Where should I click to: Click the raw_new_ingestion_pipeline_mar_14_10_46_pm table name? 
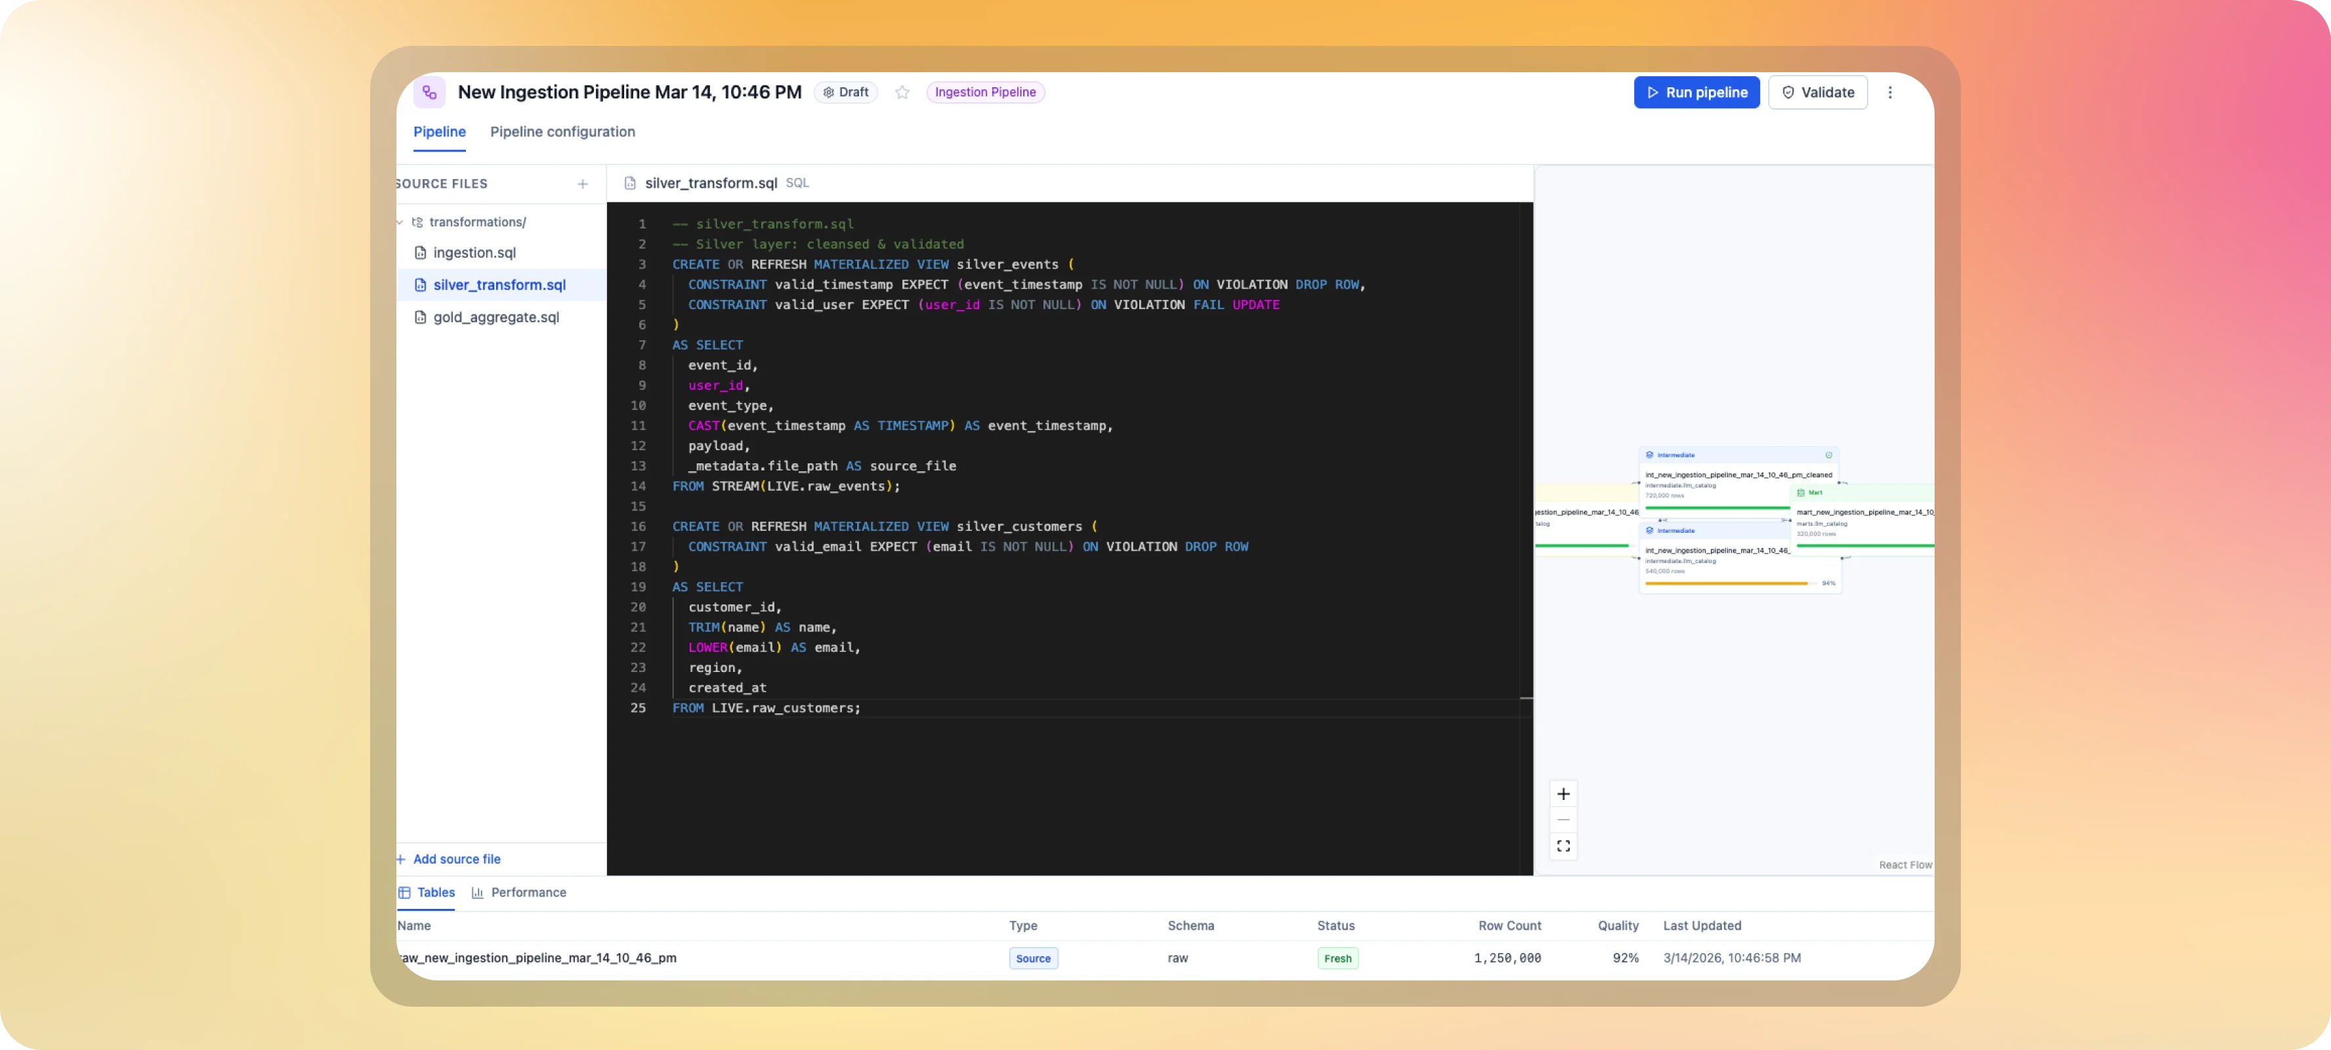point(537,959)
